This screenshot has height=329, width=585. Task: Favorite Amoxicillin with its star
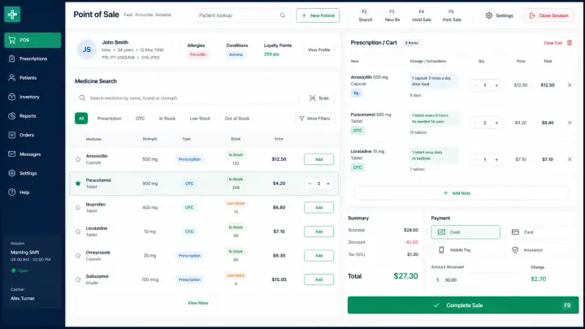[78, 159]
